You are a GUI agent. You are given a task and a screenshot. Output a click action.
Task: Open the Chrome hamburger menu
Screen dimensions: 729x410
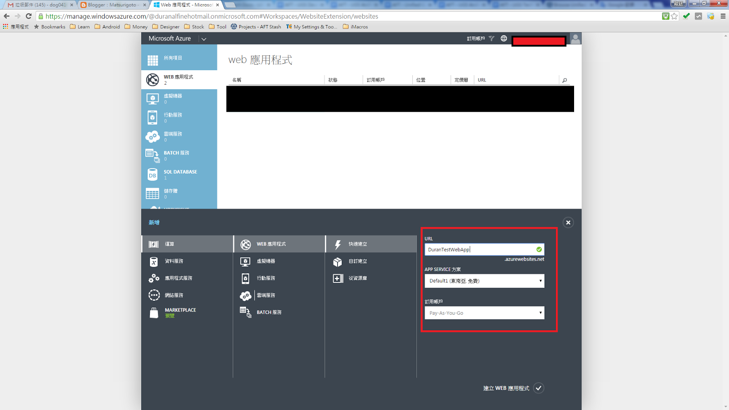tap(723, 16)
